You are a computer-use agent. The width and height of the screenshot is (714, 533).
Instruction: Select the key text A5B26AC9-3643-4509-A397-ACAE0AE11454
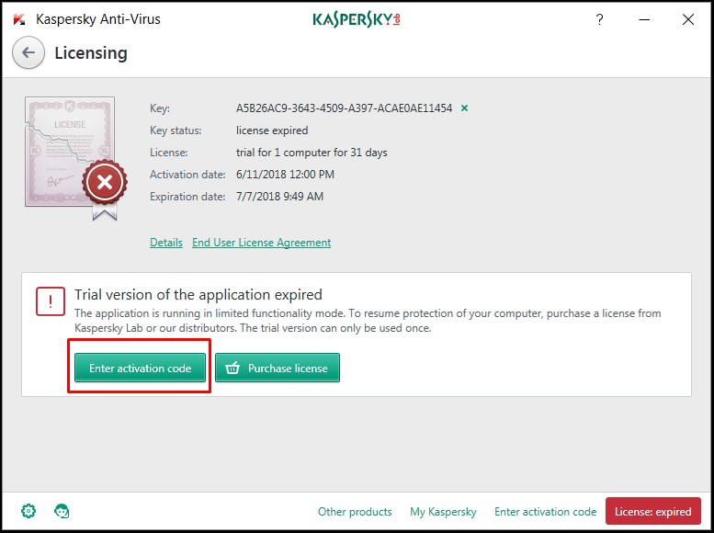point(345,108)
